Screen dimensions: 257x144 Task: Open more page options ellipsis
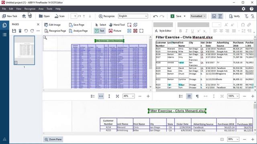pyautogui.click(x=38, y=31)
